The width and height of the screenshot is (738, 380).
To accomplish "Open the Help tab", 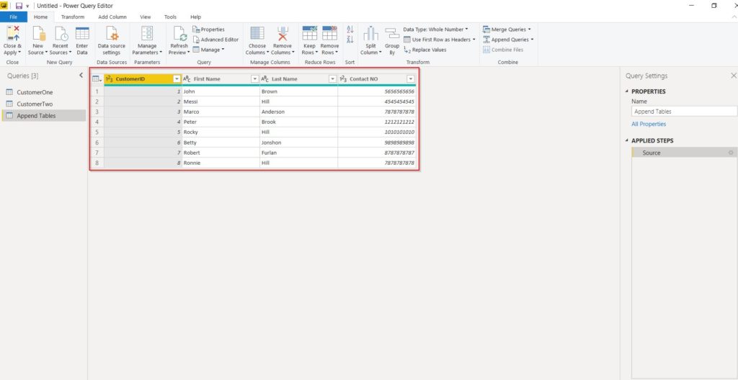I will 196,17.
